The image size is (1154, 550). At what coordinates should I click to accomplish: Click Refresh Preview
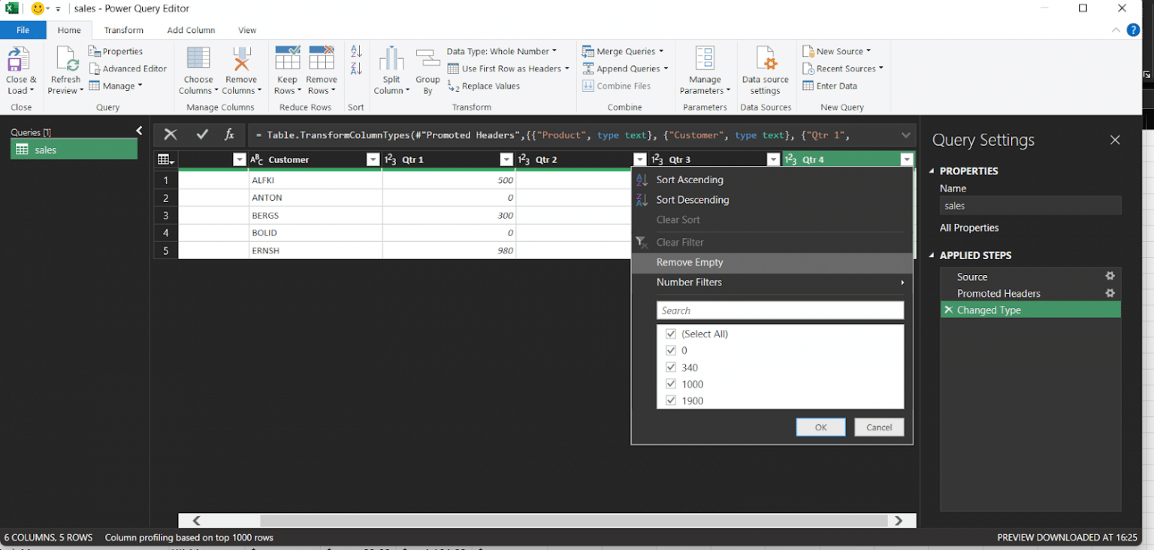pyautogui.click(x=65, y=68)
